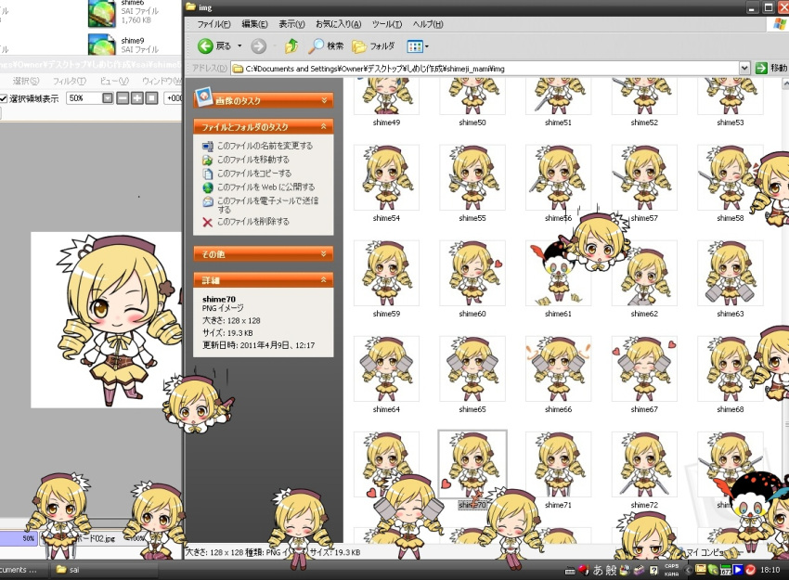Open the お気に入り(A) menu
The image size is (789, 580).
[338, 24]
